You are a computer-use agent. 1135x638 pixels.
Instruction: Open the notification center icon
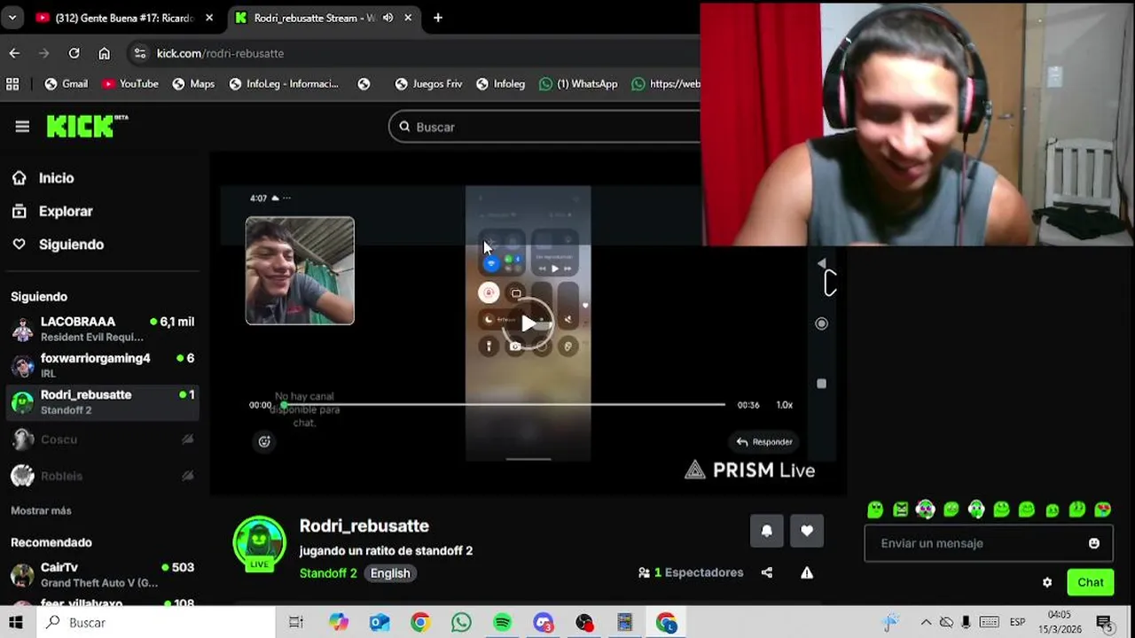[x=1104, y=623]
